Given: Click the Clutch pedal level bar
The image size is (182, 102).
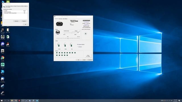Looking at the screenshot, I should 59,45.
